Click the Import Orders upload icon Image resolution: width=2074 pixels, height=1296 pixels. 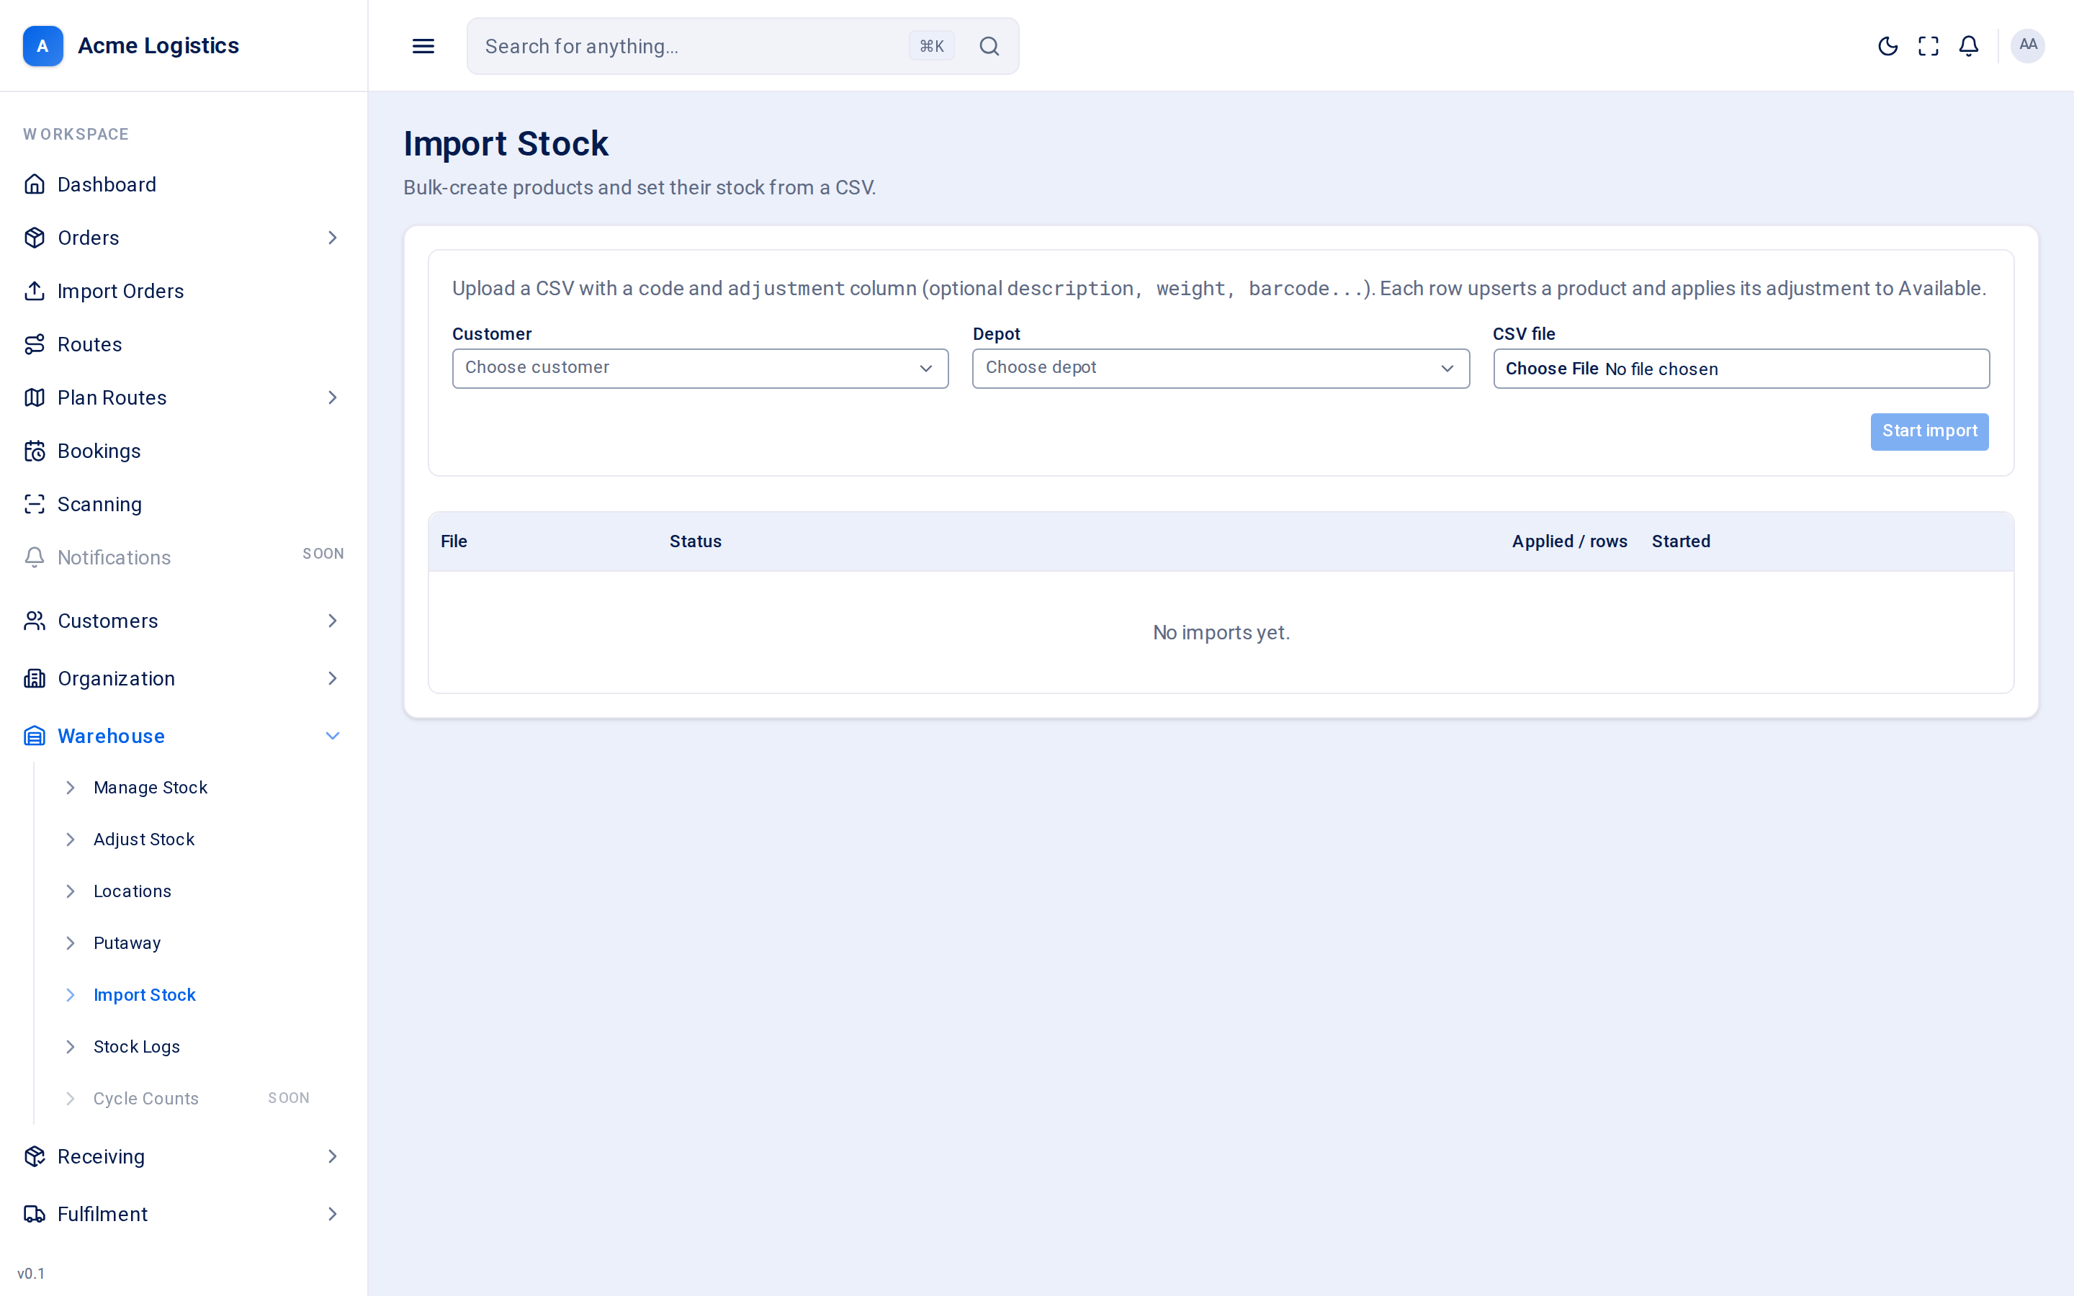[x=35, y=291]
